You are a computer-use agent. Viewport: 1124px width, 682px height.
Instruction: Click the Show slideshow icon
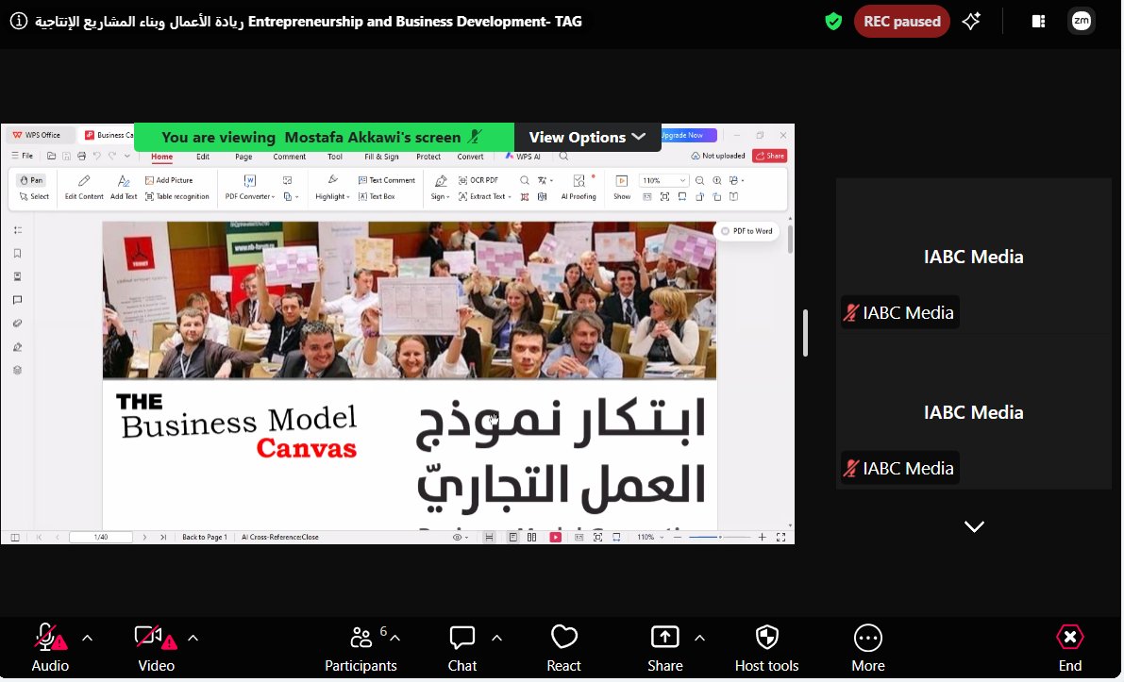tap(622, 189)
